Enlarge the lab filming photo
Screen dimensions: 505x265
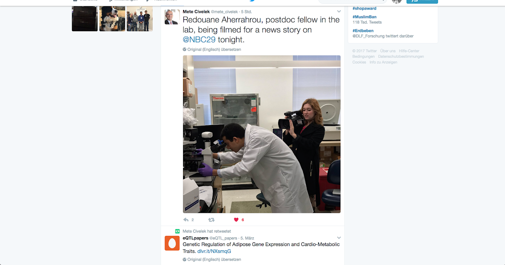(x=262, y=134)
